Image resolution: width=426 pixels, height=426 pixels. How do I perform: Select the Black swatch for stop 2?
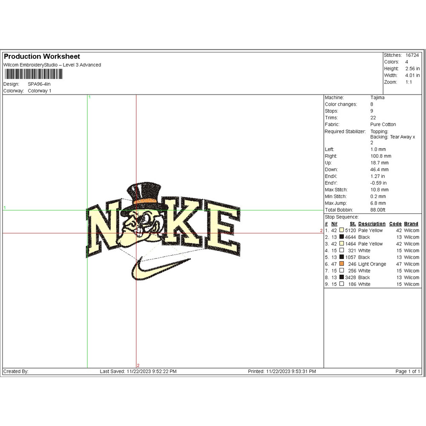342,237
